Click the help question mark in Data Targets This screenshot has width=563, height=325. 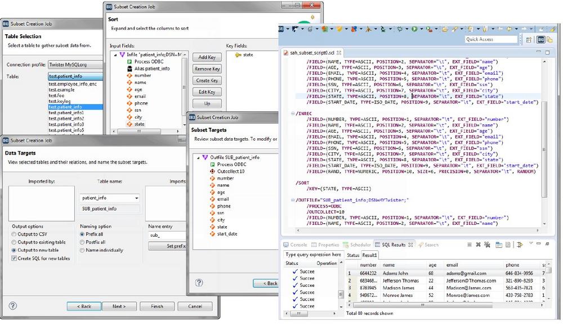(x=13, y=306)
